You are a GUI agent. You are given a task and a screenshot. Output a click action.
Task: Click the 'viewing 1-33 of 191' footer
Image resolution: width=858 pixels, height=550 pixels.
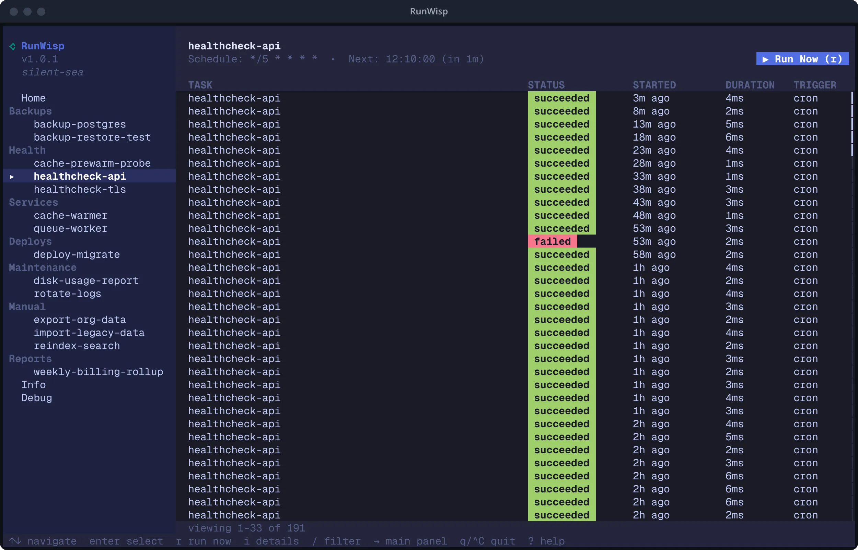tap(246, 528)
